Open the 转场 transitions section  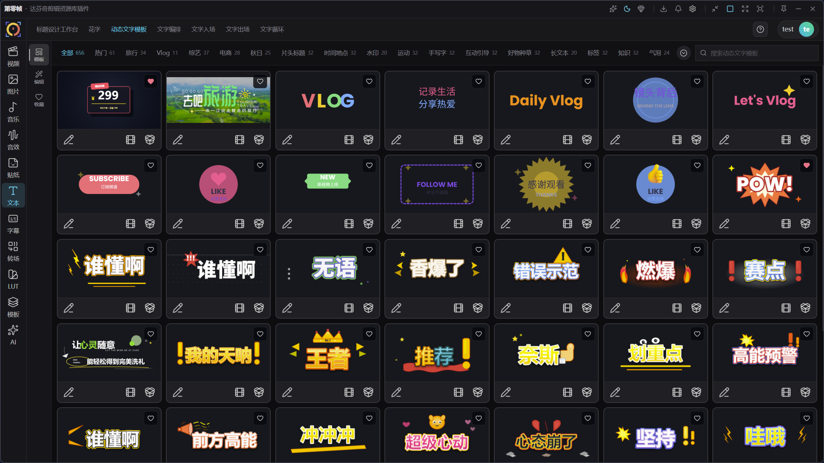[x=13, y=252]
